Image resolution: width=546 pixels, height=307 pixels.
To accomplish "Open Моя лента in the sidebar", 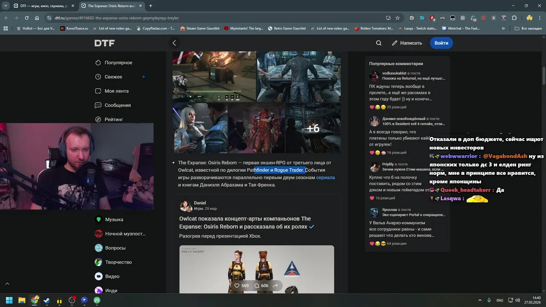I will (x=111, y=91).
